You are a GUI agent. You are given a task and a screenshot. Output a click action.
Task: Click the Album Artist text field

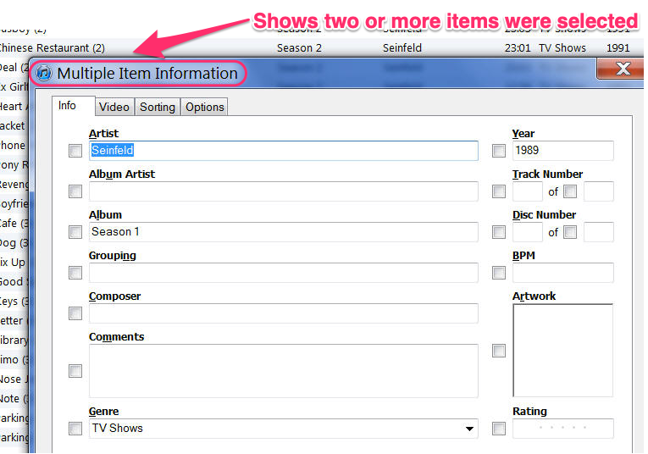[284, 191]
